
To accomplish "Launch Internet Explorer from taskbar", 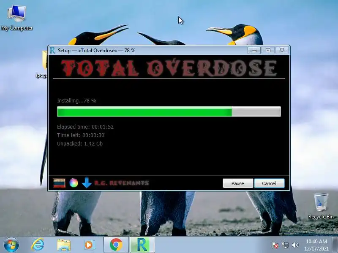I will (38, 245).
